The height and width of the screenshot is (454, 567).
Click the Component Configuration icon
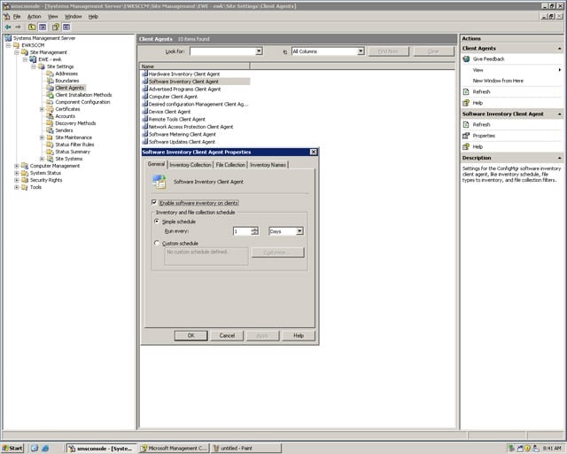click(x=50, y=102)
